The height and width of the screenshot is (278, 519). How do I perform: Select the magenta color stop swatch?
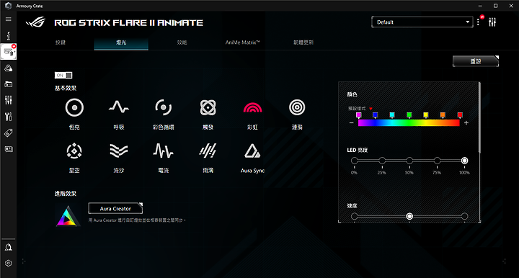358,115
